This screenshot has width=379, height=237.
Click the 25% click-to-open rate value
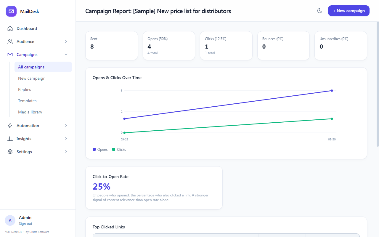tap(102, 187)
